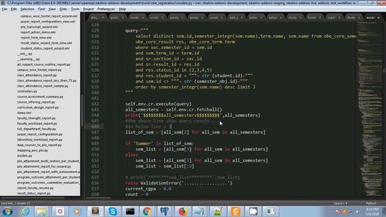Open controllers.py in sidebar
386x217 pixels.
27,91
